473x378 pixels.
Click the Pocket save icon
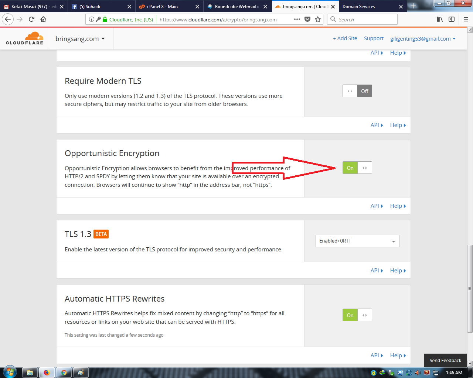coord(307,19)
